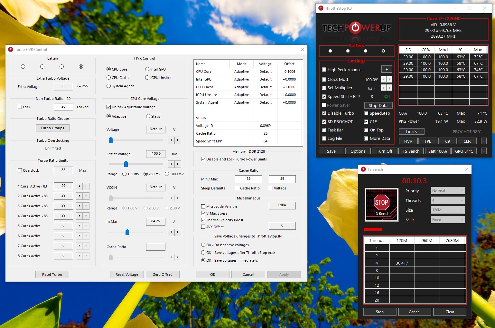The height and width of the screenshot is (328, 495).
Task: Toggle Disable Turbo checkbox
Action: click(324, 113)
